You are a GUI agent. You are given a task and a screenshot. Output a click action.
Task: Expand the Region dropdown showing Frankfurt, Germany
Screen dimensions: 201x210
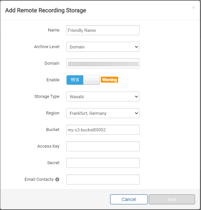tap(103, 113)
